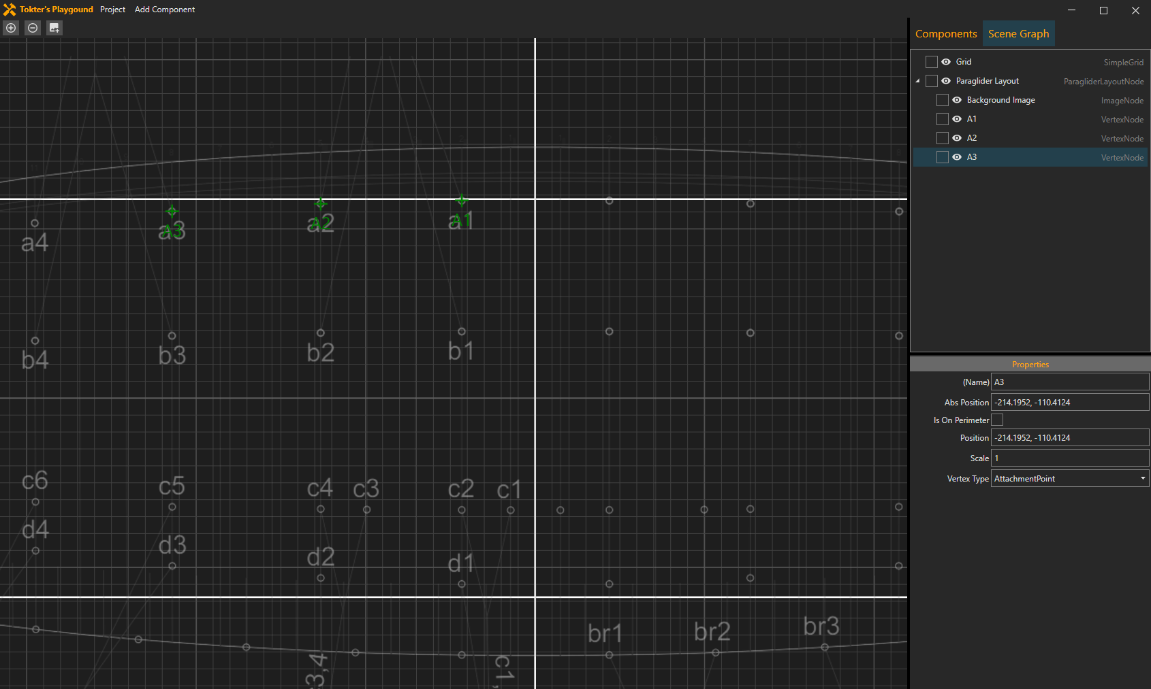The height and width of the screenshot is (689, 1151).
Task: Click the attachment circle above b4
Action: click(35, 341)
